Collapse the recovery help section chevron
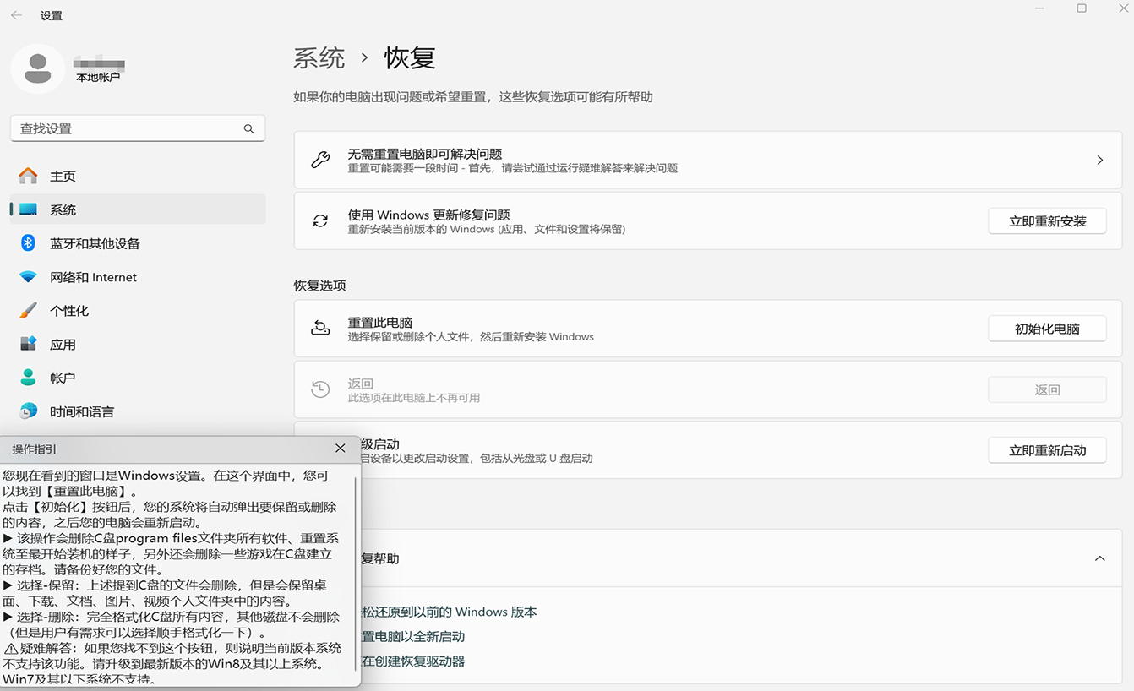The height and width of the screenshot is (691, 1134). [x=1099, y=558]
